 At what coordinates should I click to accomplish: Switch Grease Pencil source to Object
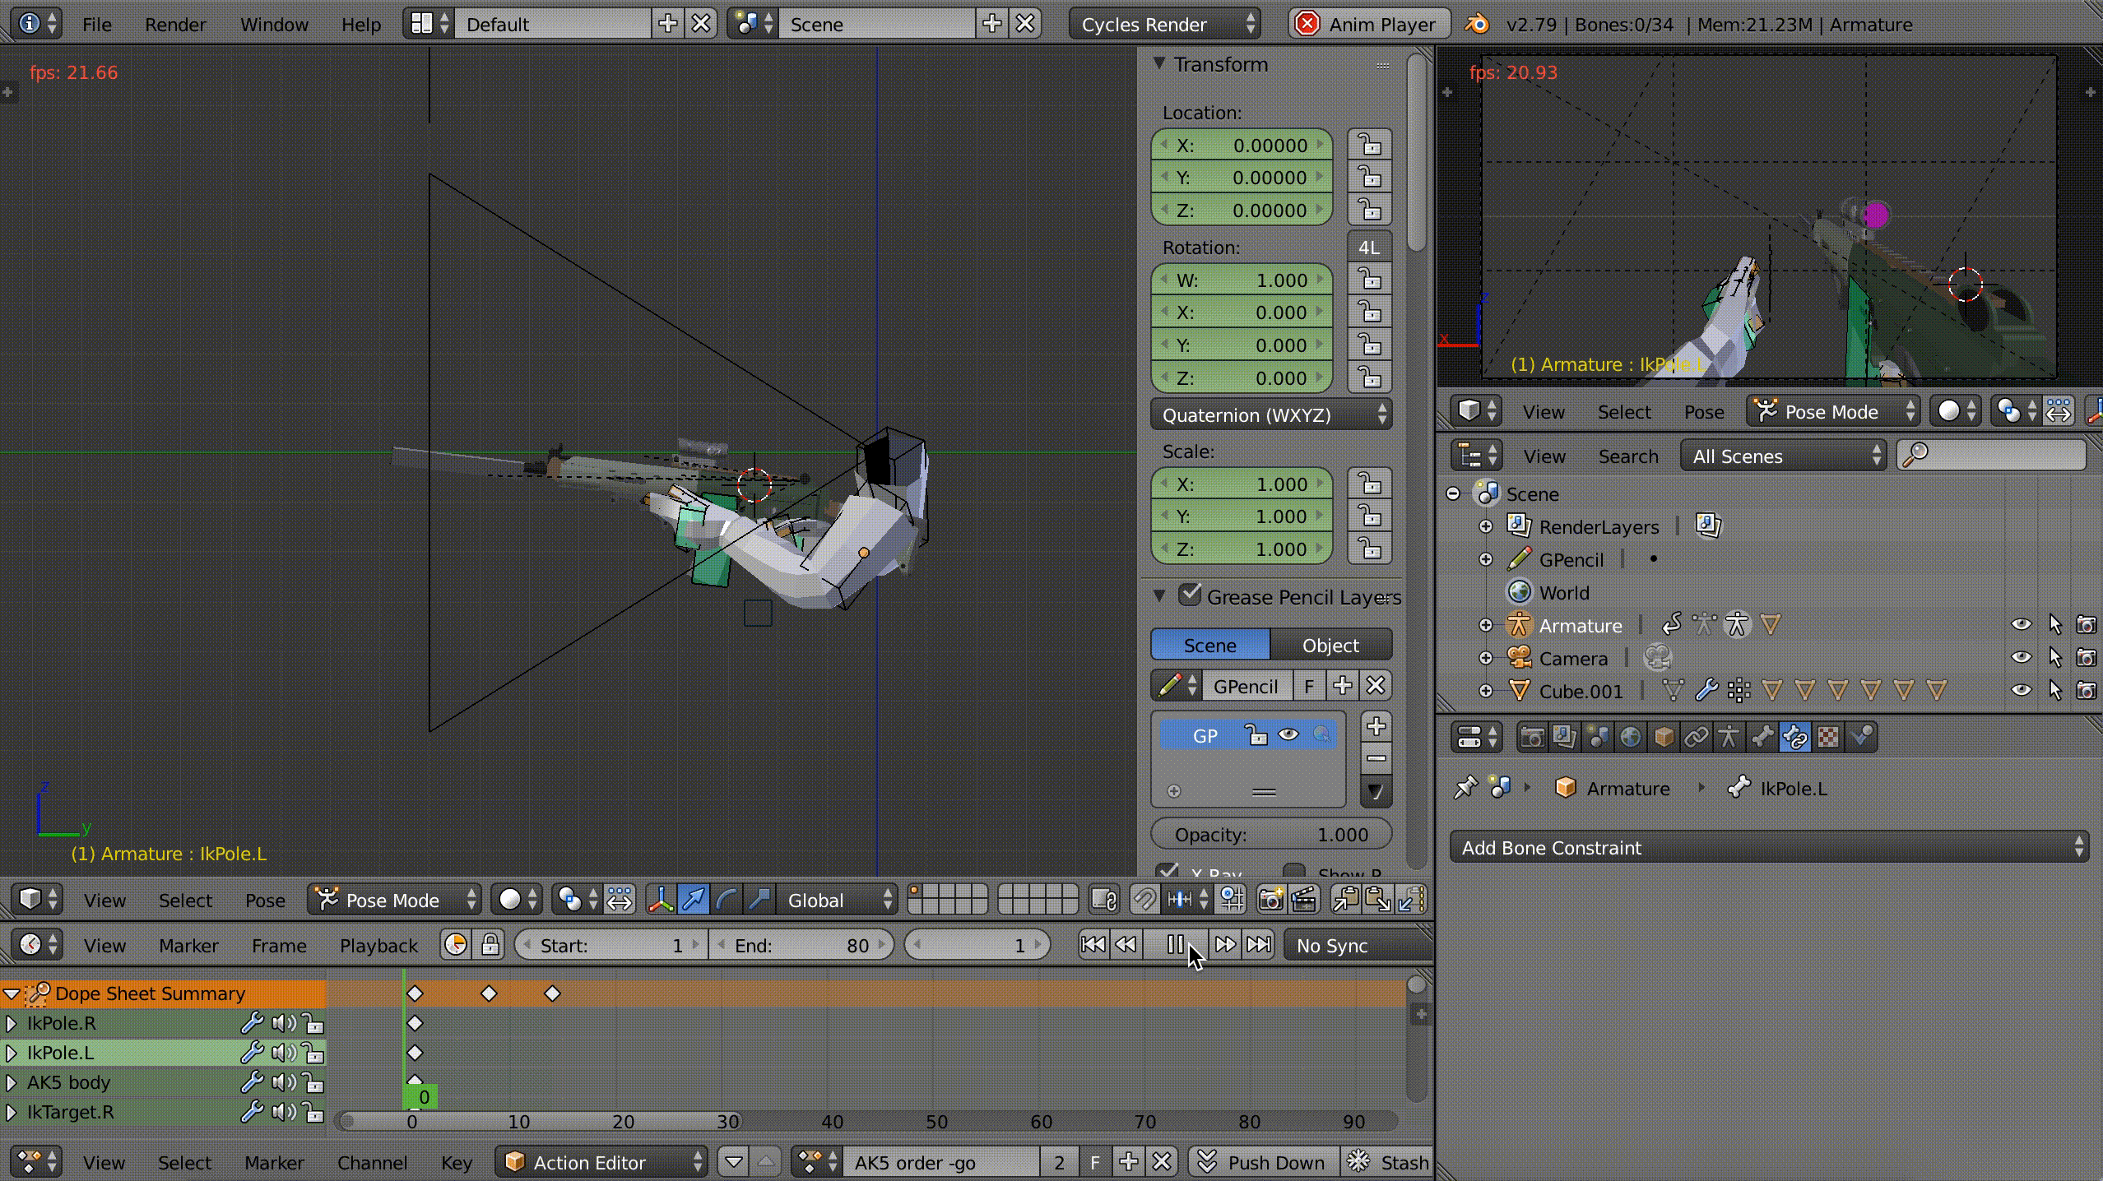pyautogui.click(x=1330, y=645)
